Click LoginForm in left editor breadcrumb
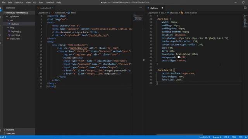The width and height of the screenshot is (248, 139). [x=43, y=13]
